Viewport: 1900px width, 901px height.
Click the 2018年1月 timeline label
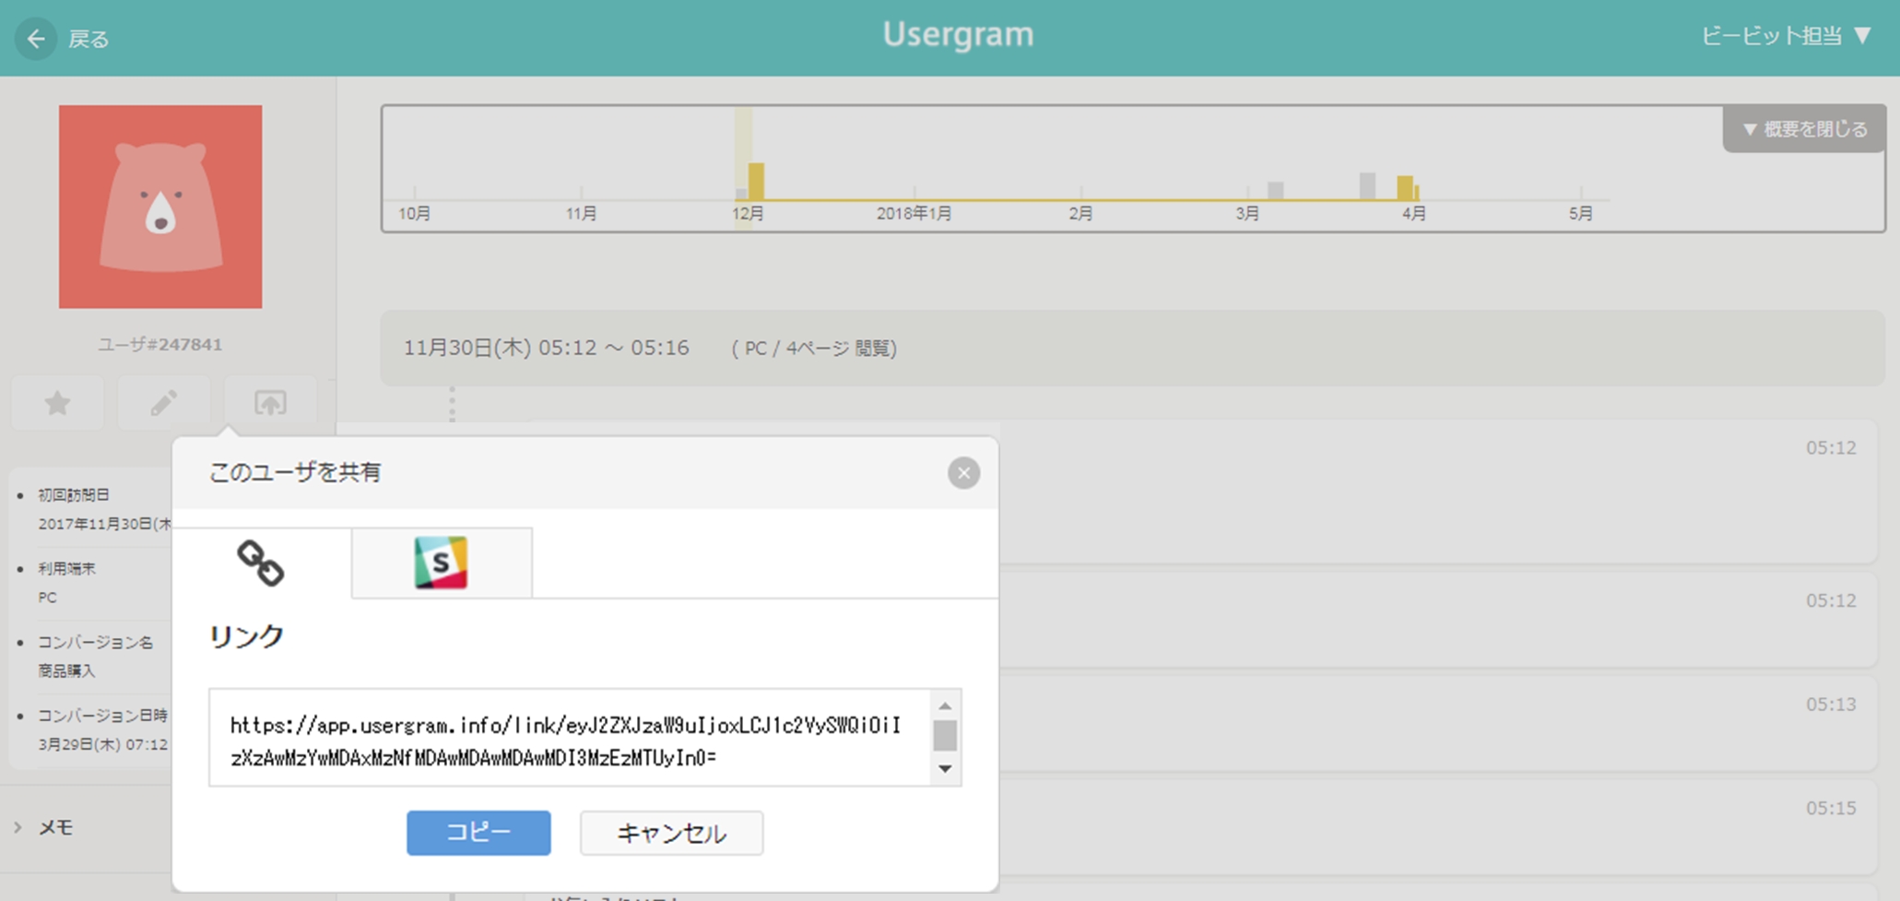[914, 213]
